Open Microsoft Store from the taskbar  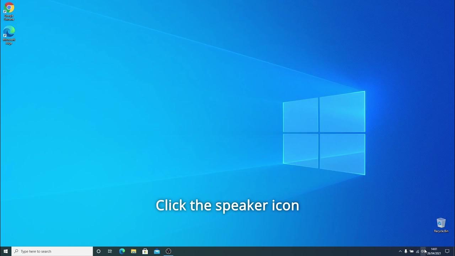(145, 251)
